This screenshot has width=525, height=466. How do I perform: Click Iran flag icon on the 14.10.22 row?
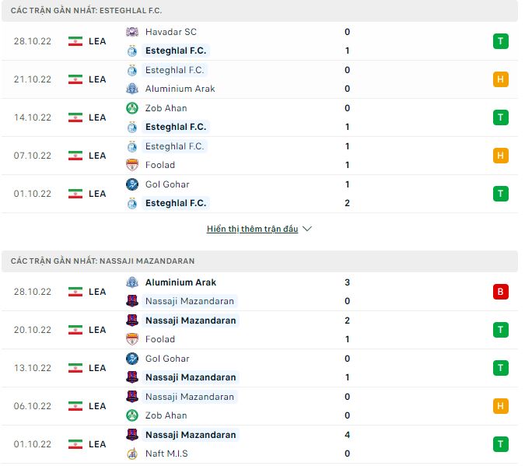pyautogui.click(x=75, y=117)
